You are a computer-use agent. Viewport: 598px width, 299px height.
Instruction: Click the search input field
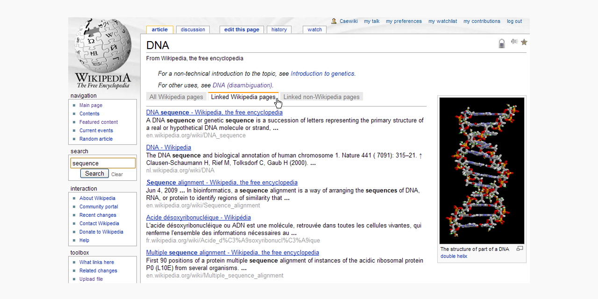103,163
